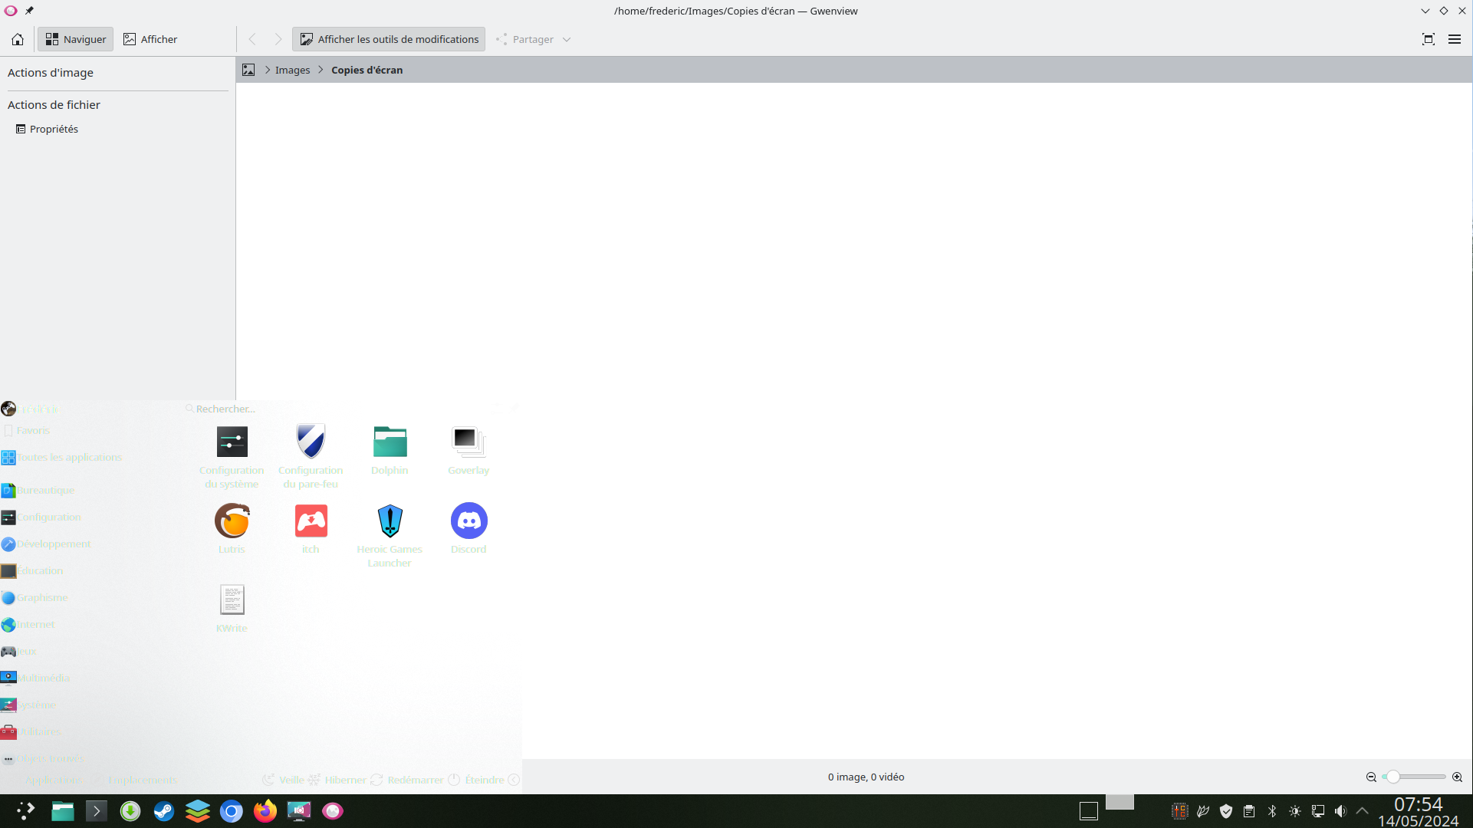Screen dimensions: 1473x828
Task: Toggle Afficher les outils de modifications
Action: 389,39
